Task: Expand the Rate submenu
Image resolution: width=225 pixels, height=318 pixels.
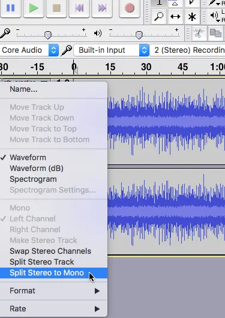Action: point(54,308)
